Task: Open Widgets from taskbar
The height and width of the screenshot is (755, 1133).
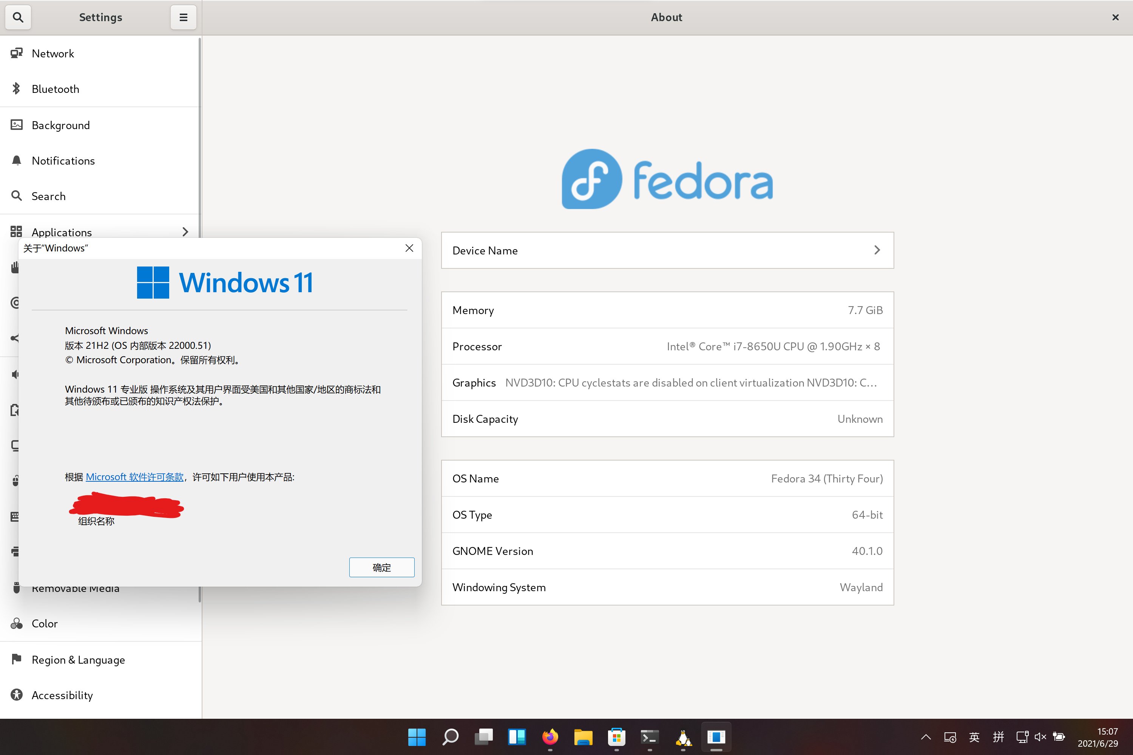Action: pos(516,737)
